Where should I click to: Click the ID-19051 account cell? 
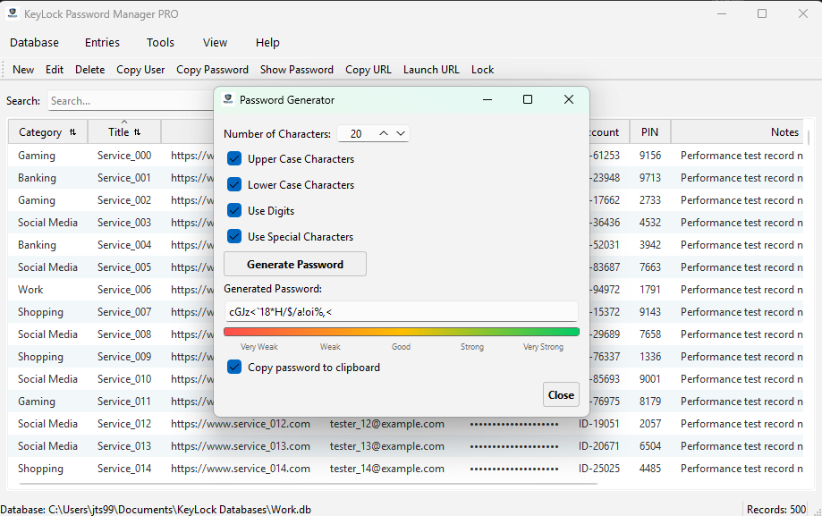pyautogui.click(x=598, y=424)
